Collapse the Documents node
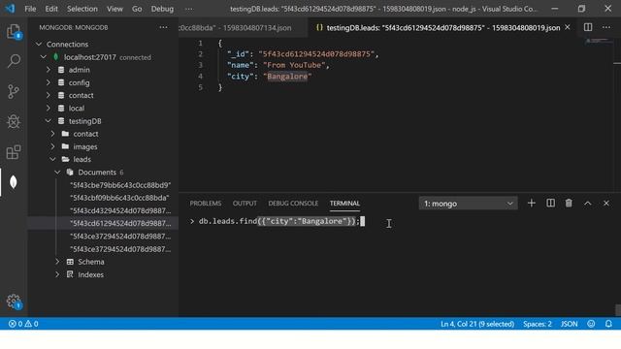621x349 pixels. click(57, 173)
